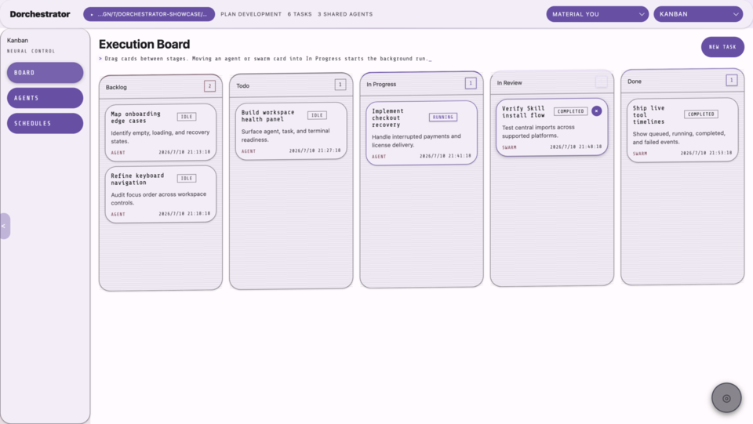The height and width of the screenshot is (424, 753).
Task: Click the IDLE badge on Build workspace health panel
Action: pos(317,115)
